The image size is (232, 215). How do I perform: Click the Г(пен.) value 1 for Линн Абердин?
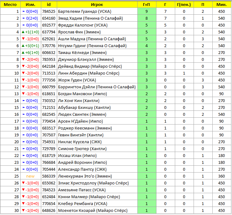pyautogui.click(x=184, y=73)
